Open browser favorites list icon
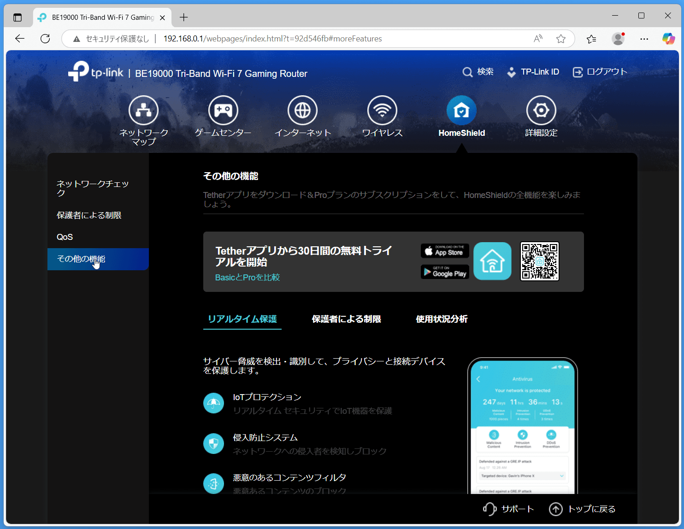The height and width of the screenshot is (529, 684). (x=591, y=39)
